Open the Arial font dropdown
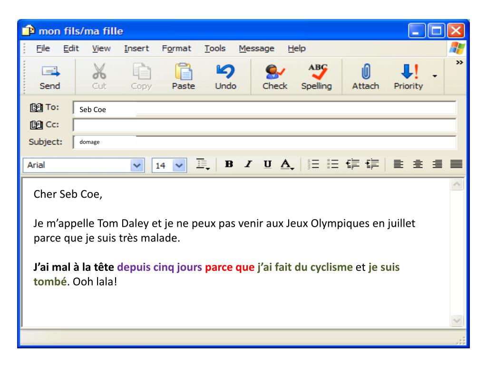Image resolution: width=487 pixels, height=365 pixels. [x=137, y=165]
